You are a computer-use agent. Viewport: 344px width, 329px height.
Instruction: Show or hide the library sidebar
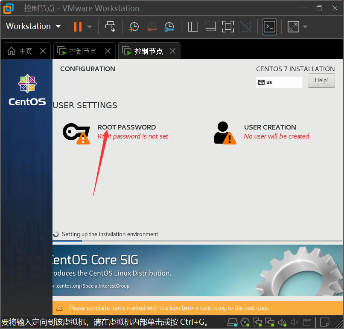[x=193, y=27]
